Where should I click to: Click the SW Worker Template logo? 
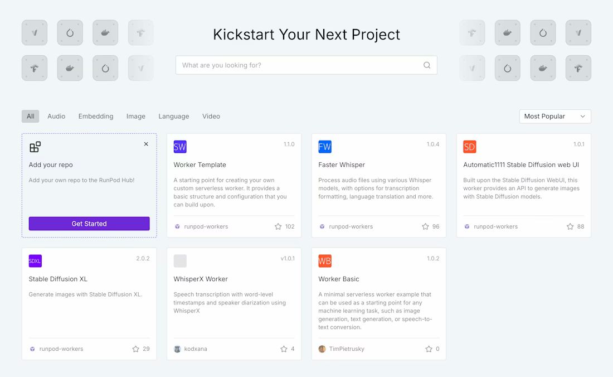pos(180,147)
